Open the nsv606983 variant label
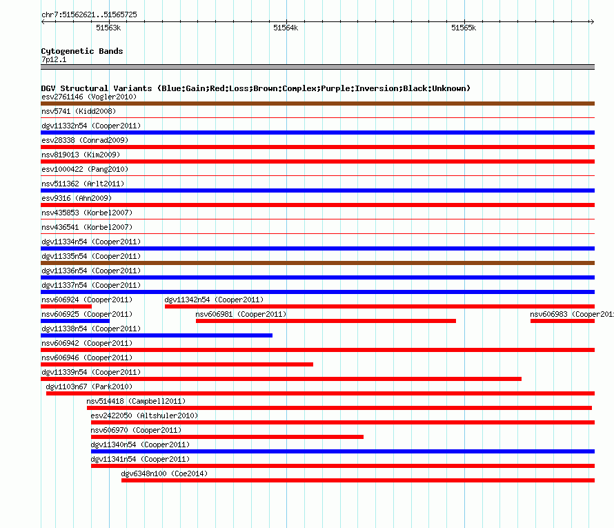 [572, 314]
